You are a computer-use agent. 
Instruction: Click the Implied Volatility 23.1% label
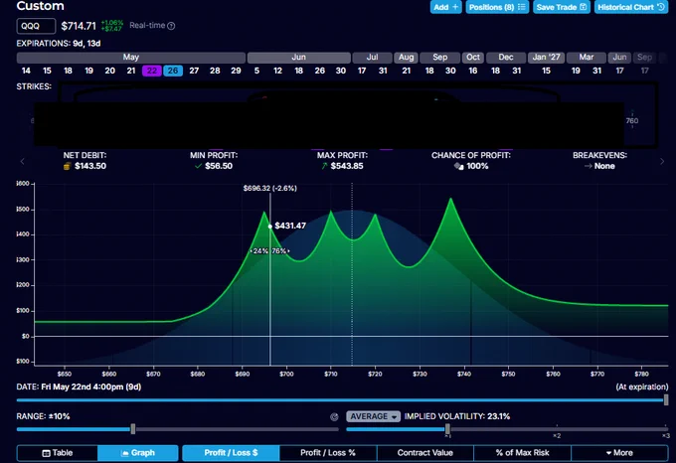coord(457,416)
